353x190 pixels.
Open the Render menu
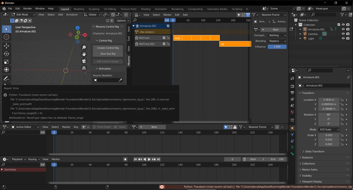[28, 9]
